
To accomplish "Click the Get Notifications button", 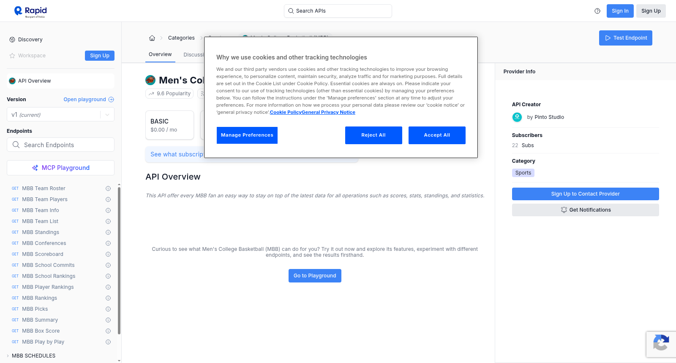I will 586,210.
